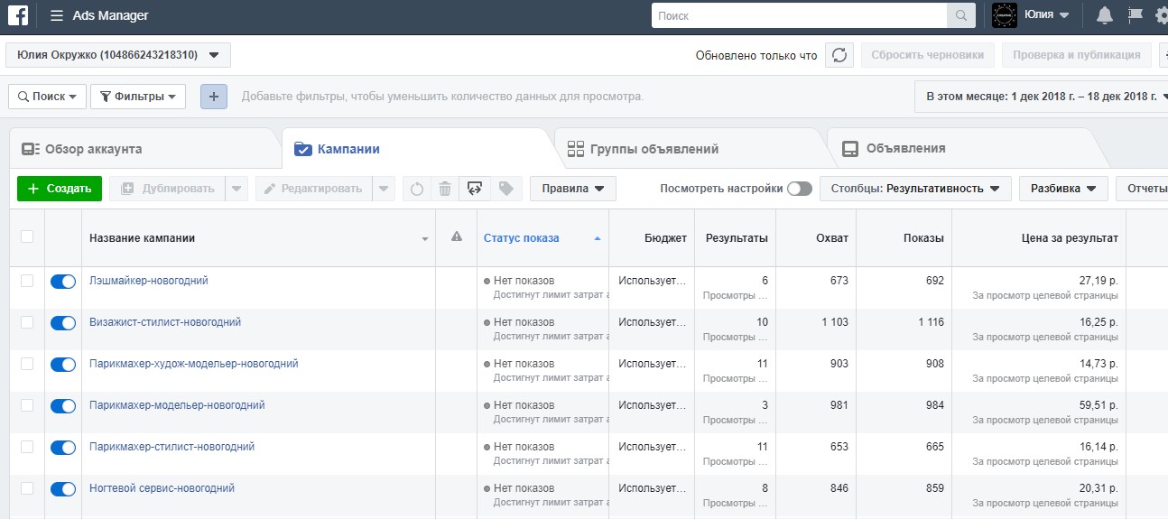This screenshot has height=519, width=1168.
Task: Click the refresh data icon
Action: pyautogui.click(x=839, y=55)
